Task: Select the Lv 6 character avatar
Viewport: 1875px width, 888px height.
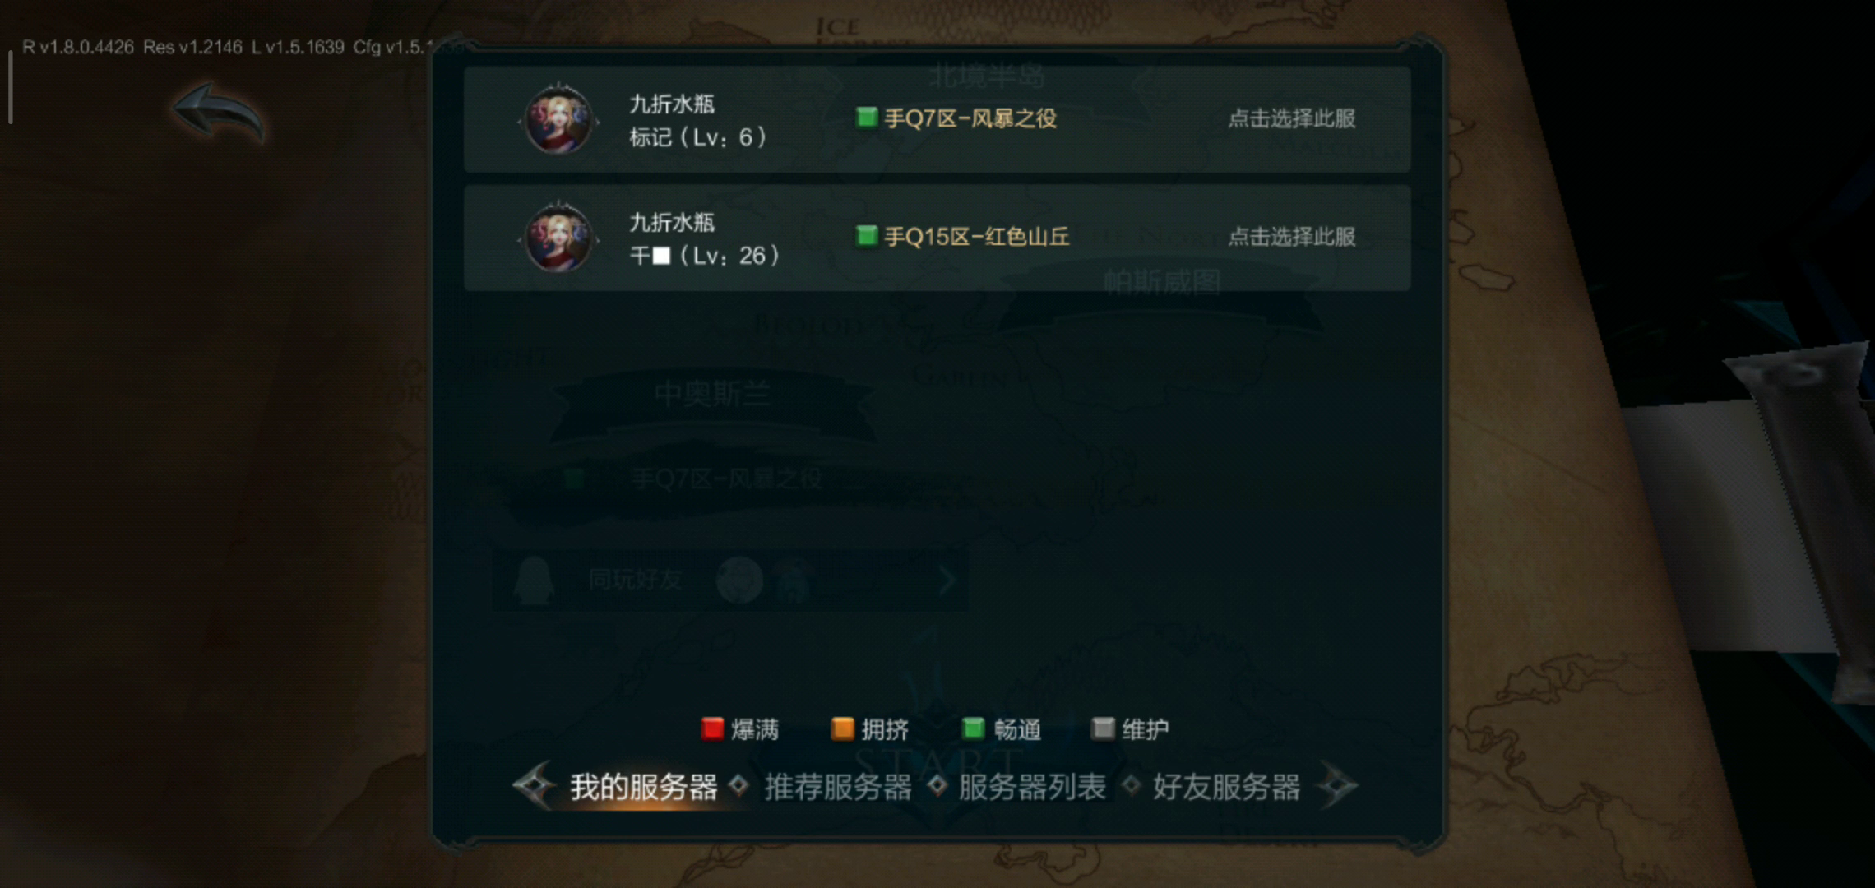Action: pos(558,120)
